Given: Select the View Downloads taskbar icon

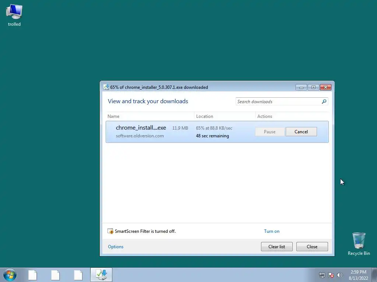Looking at the screenshot, I should [x=101, y=275].
